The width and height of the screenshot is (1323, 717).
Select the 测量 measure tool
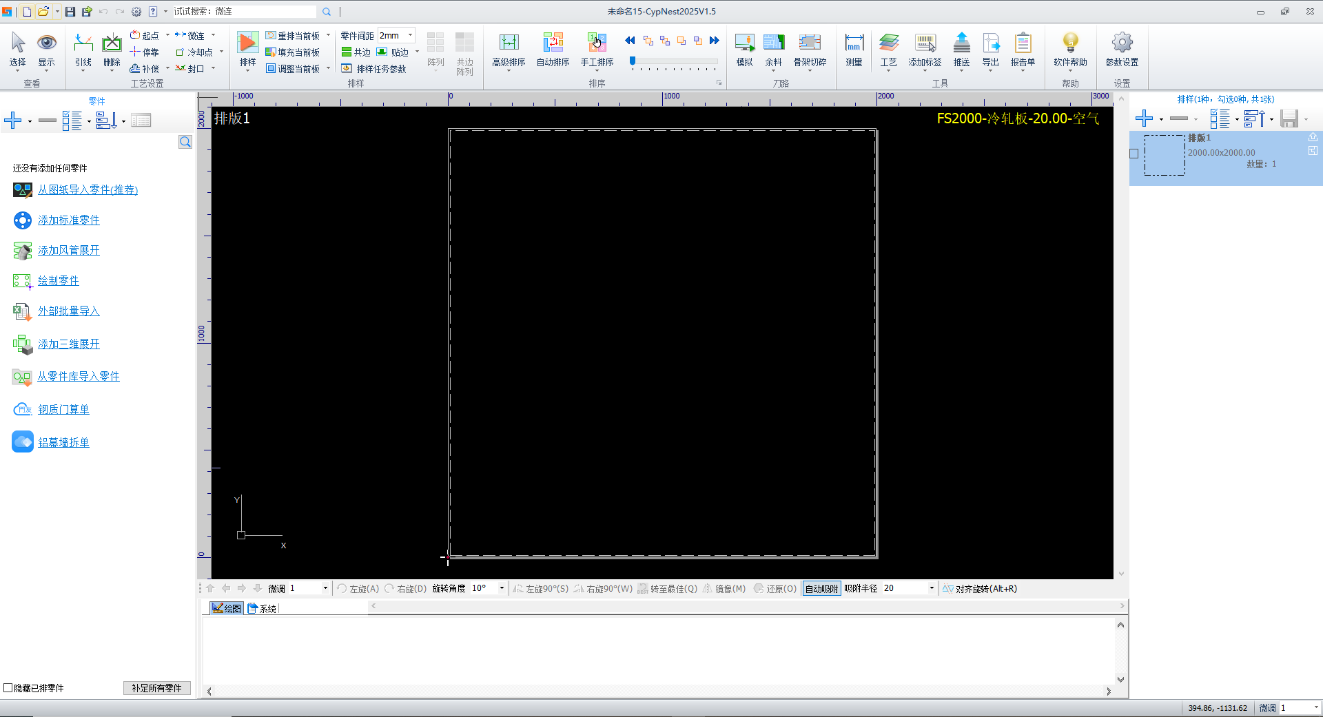(854, 50)
